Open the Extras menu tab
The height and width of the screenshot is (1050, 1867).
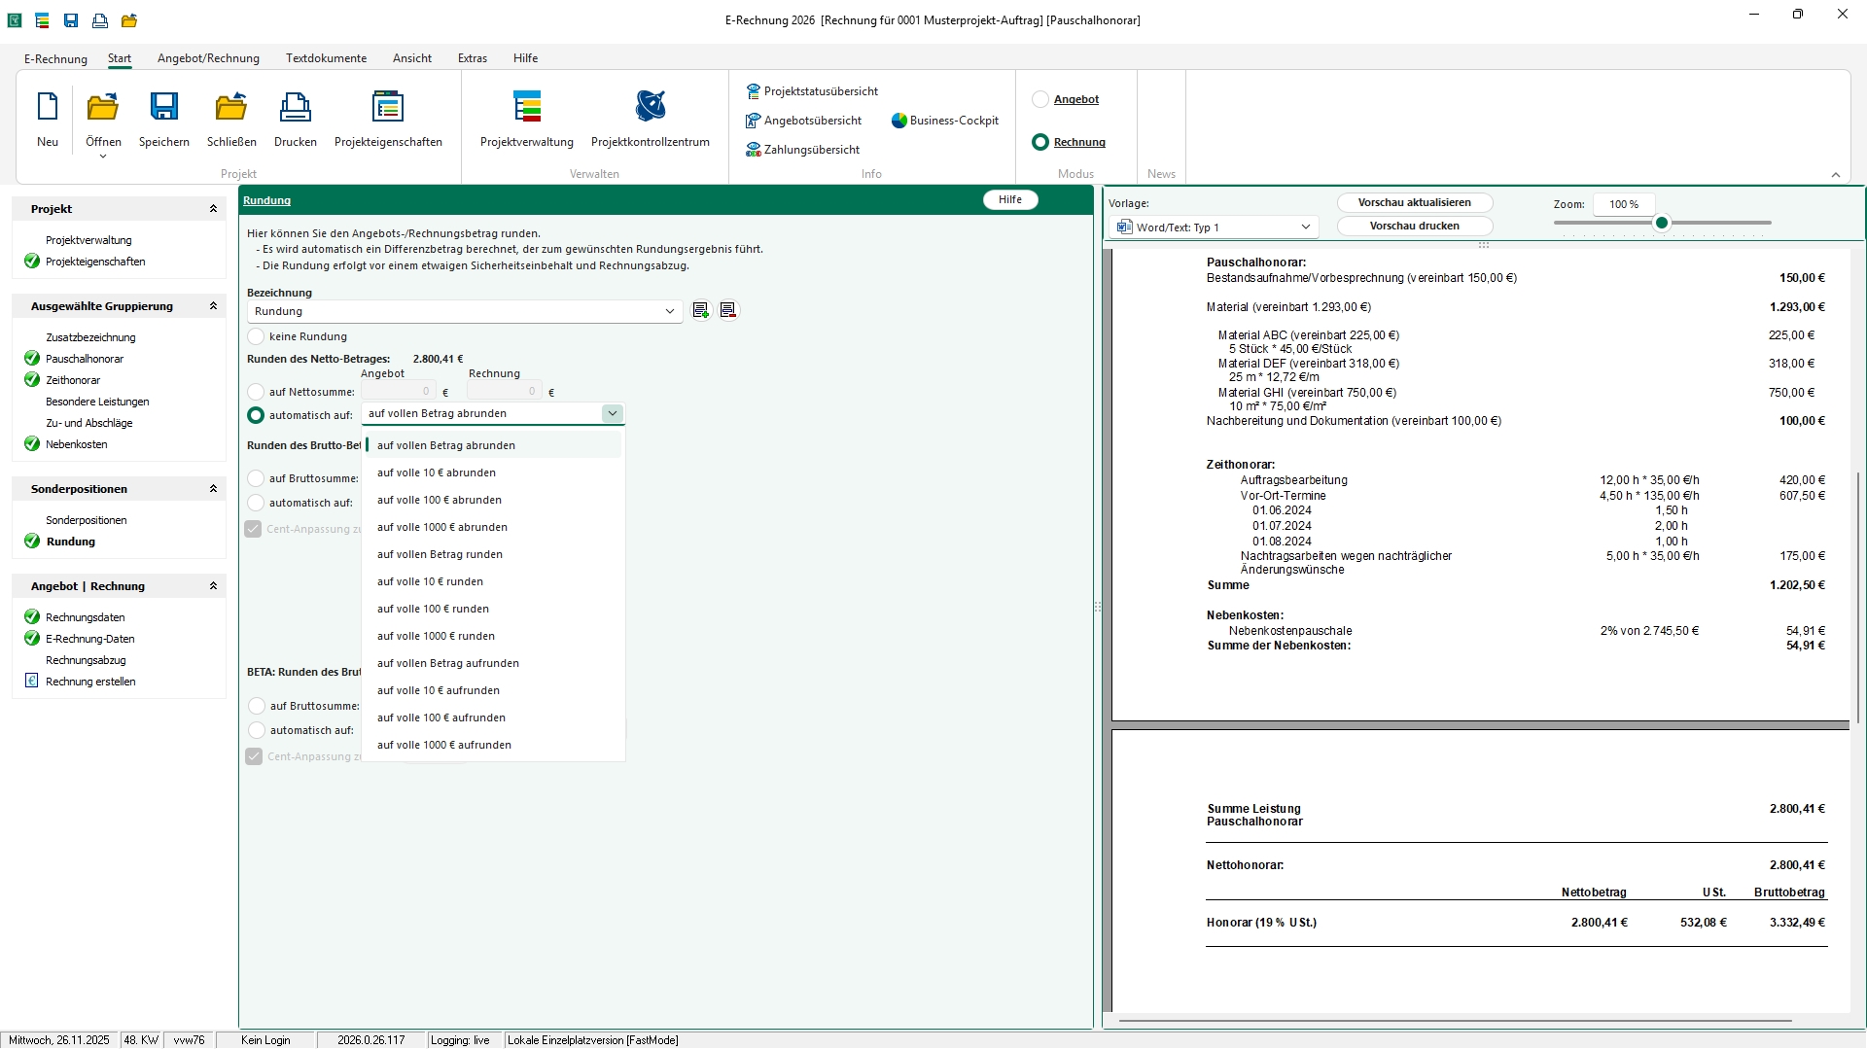point(472,58)
